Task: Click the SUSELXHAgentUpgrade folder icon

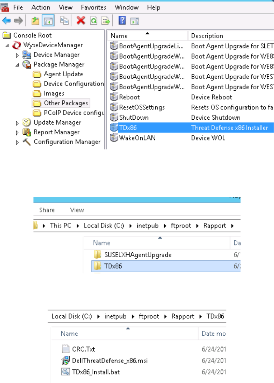Action: pyautogui.click(x=98, y=254)
